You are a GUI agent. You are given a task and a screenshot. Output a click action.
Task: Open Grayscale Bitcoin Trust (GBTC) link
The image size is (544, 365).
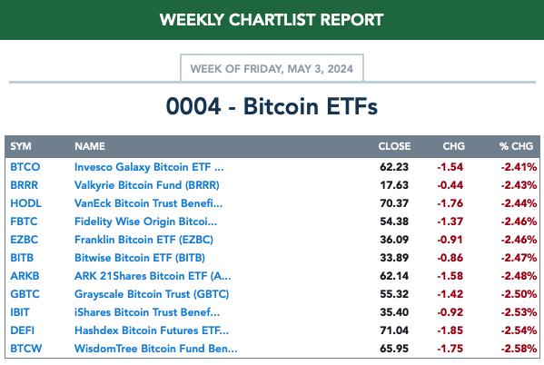click(x=152, y=294)
